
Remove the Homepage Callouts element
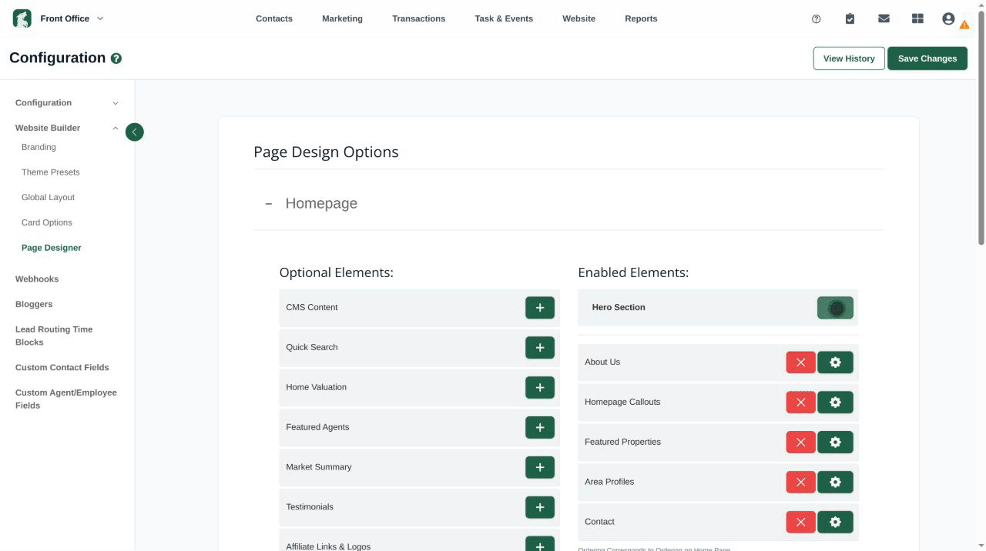click(x=800, y=402)
